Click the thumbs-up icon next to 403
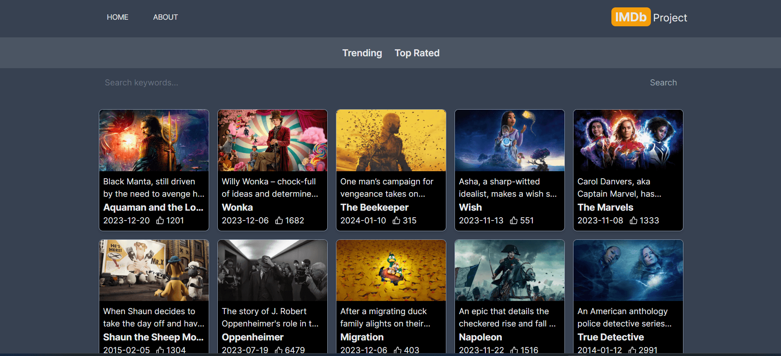781x356 pixels. coord(398,350)
